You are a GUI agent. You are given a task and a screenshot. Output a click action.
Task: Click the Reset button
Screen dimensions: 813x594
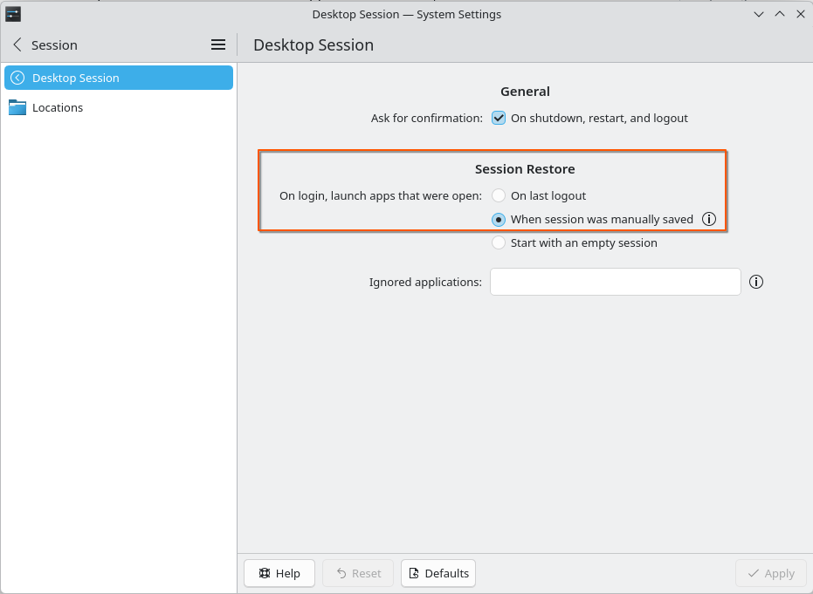pyautogui.click(x=358, y=573)
